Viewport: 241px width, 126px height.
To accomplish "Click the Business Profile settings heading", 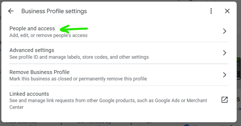I will click(x=54, y=11).
